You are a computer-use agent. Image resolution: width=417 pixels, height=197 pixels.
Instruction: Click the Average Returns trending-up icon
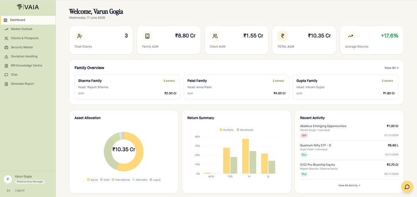click(350, 36)
